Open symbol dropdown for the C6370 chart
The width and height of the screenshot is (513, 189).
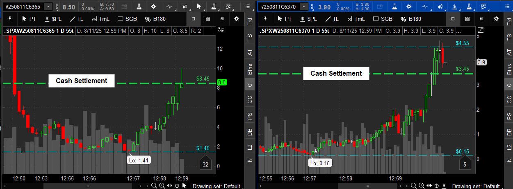(303, 7)
